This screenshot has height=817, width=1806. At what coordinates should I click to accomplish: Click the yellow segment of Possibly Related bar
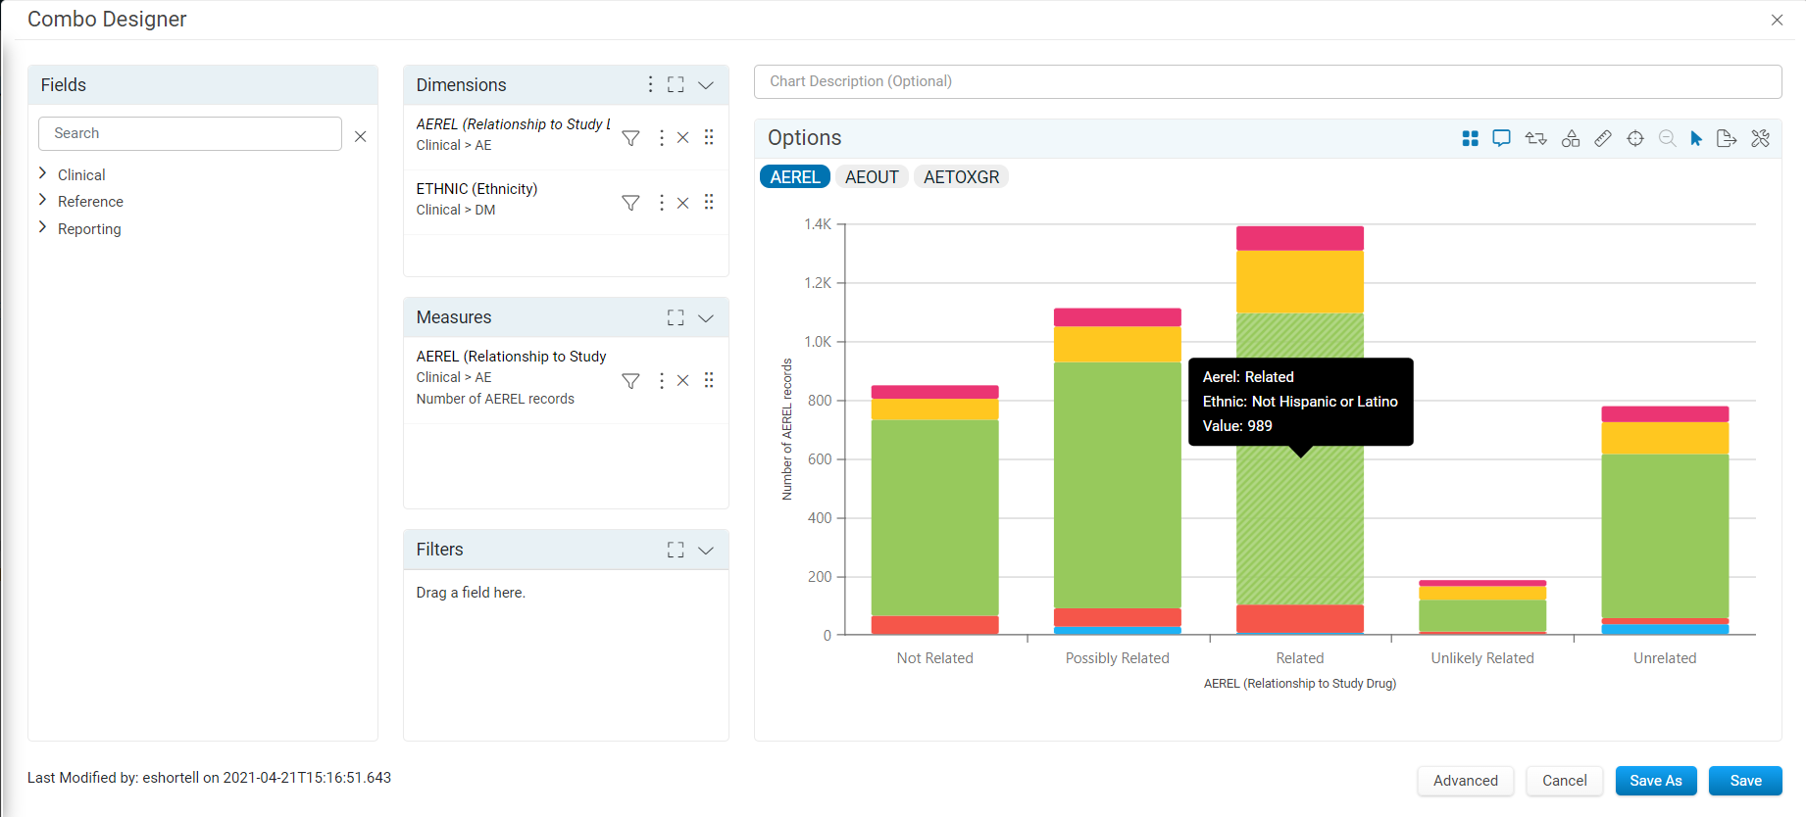(x=1118, y=344)
